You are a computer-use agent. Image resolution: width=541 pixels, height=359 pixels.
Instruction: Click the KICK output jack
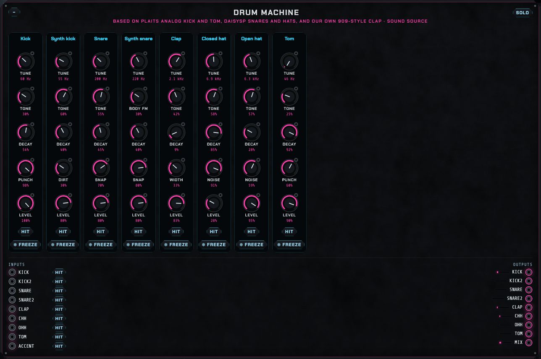click(529, 272)
